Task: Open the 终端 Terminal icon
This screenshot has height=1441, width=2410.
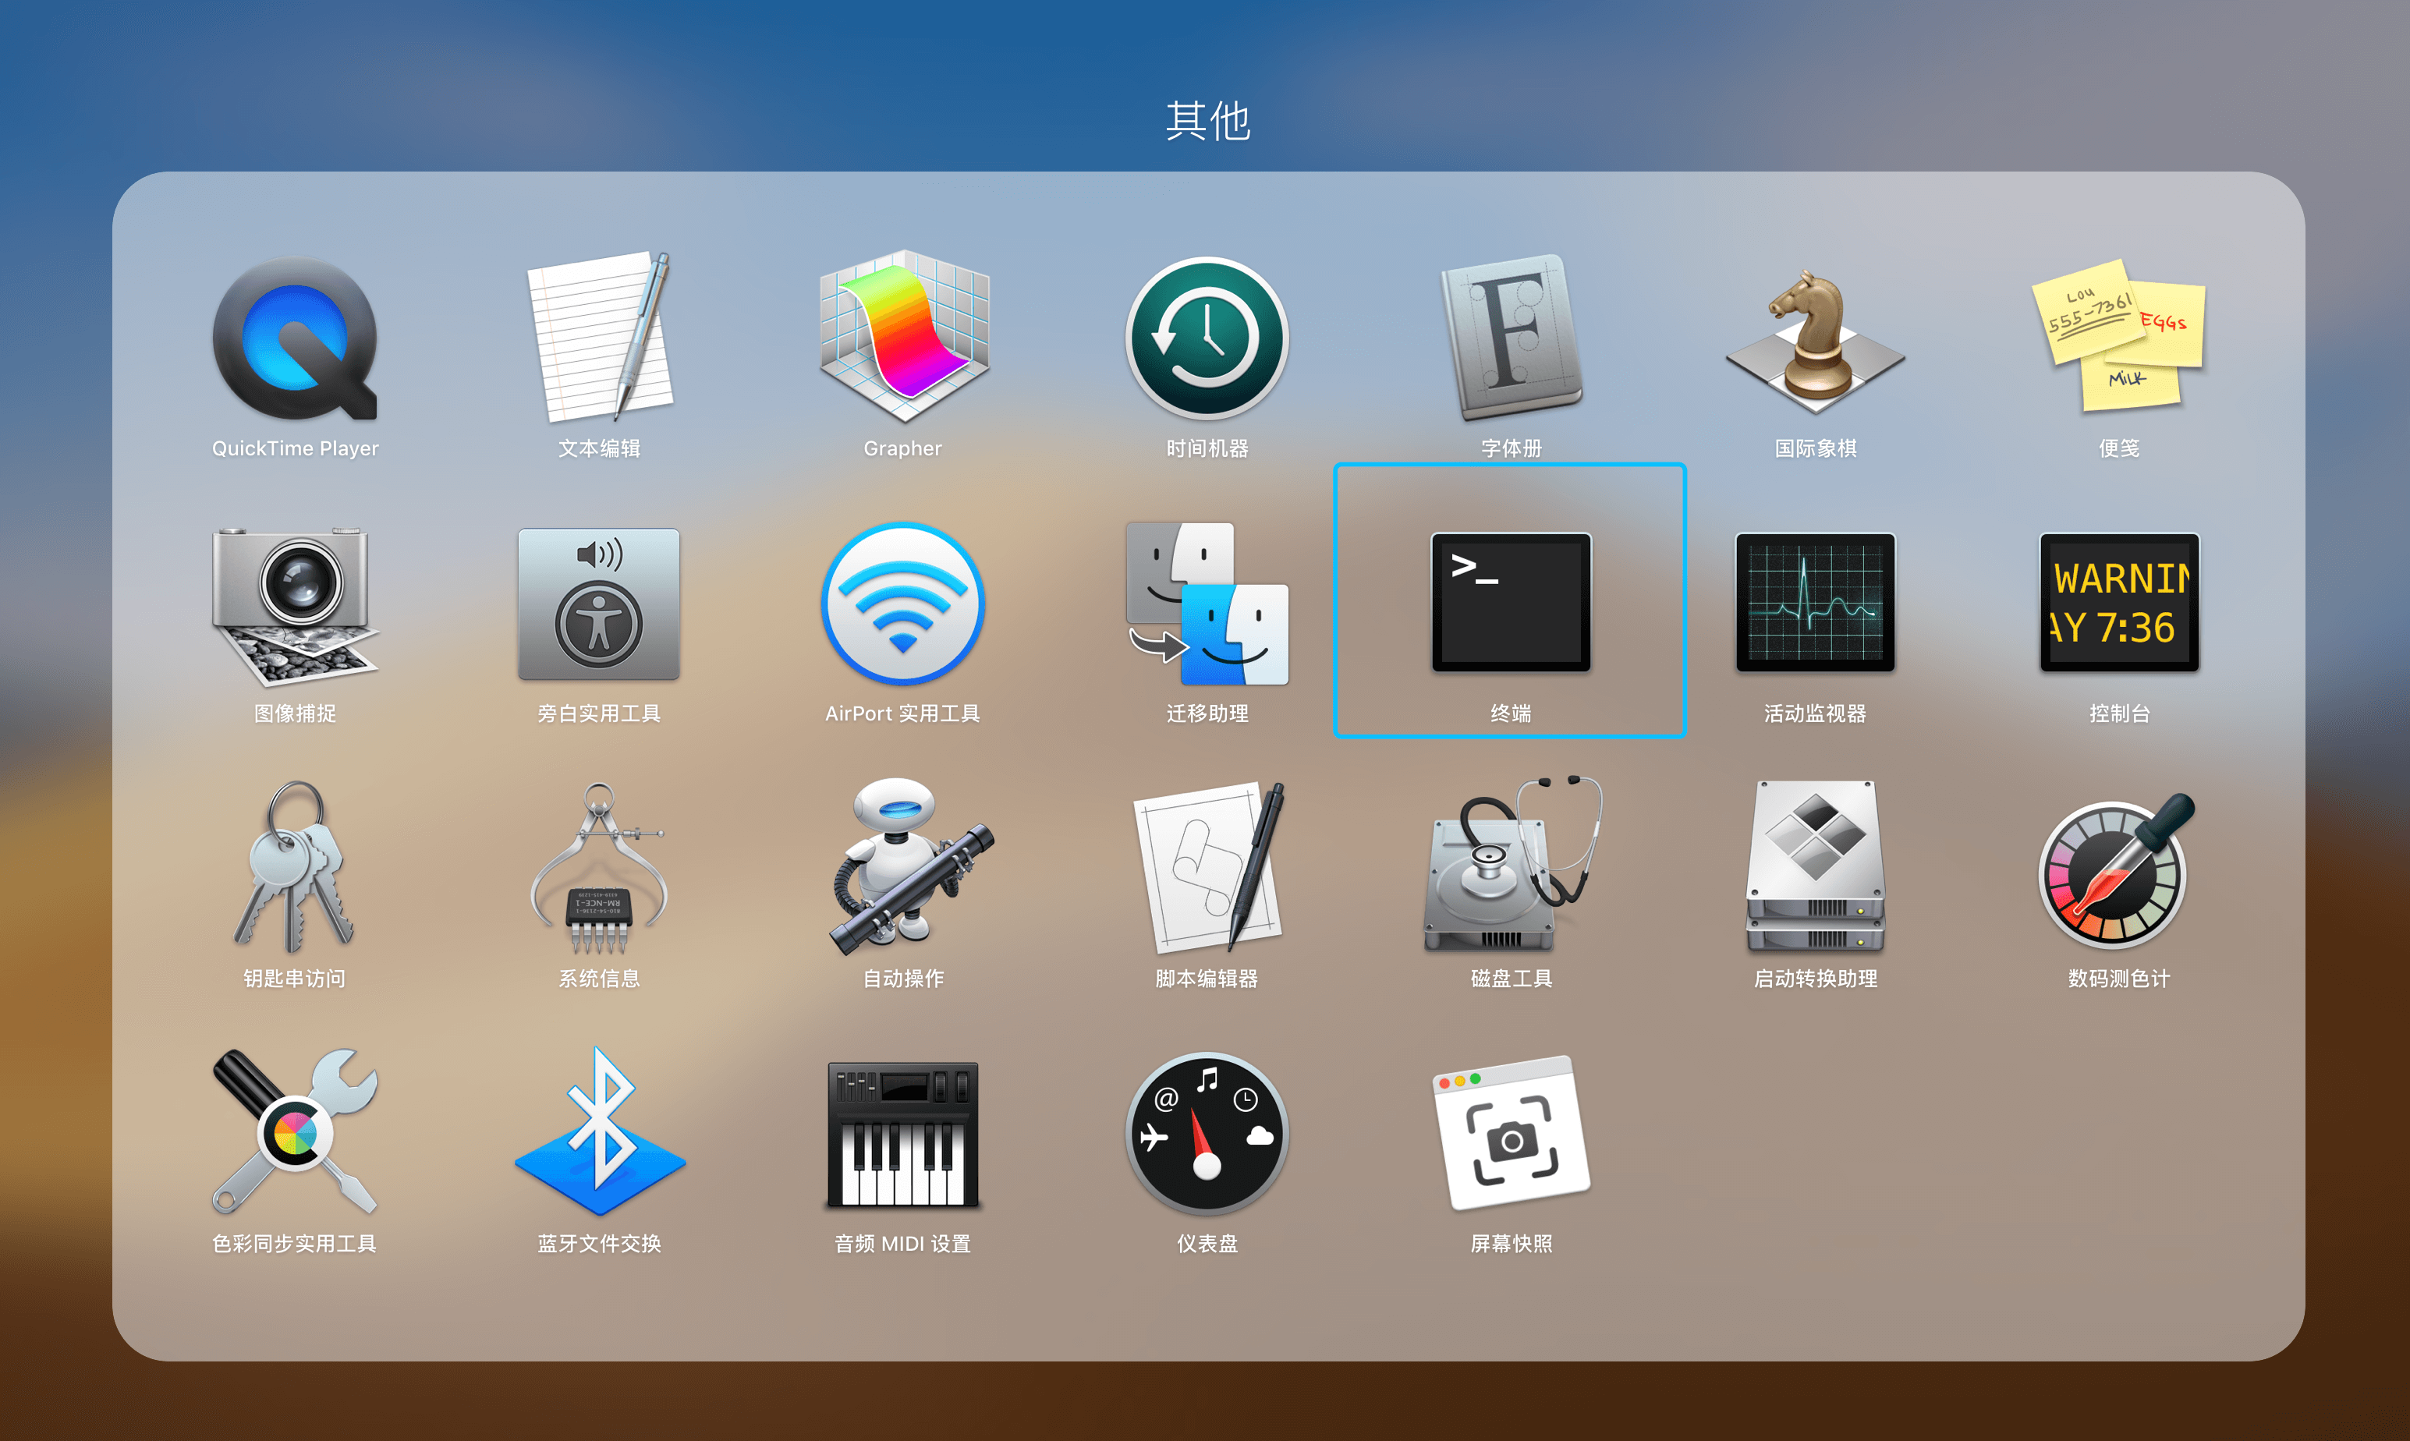Action: 1511,602
